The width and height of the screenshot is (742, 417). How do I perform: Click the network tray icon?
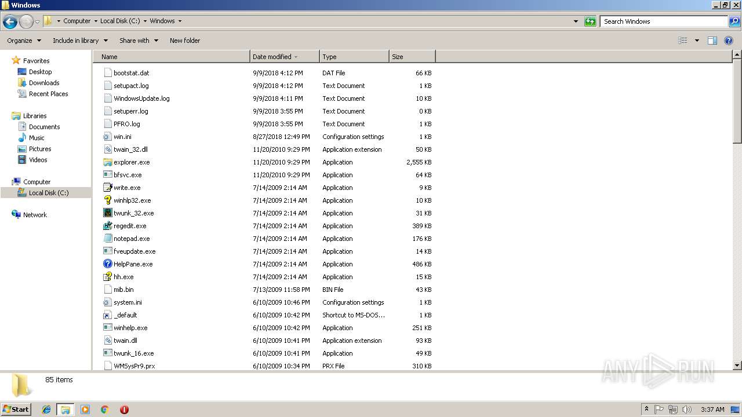click(673, 409)
